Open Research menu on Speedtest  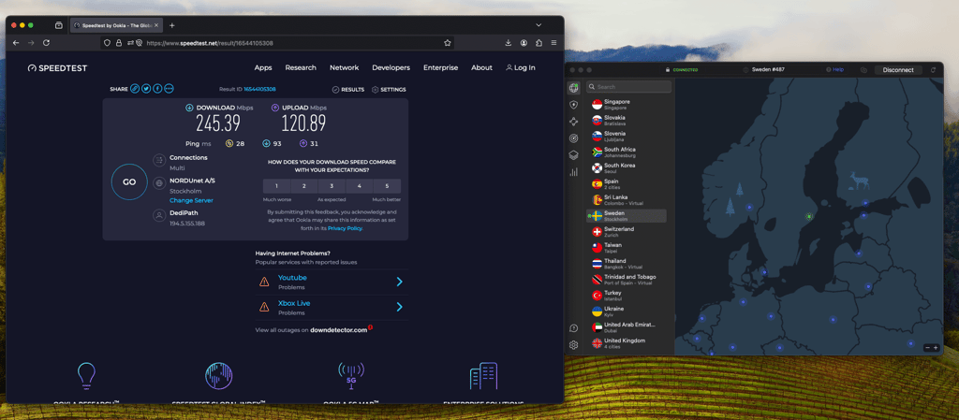[x=301, y=67]
